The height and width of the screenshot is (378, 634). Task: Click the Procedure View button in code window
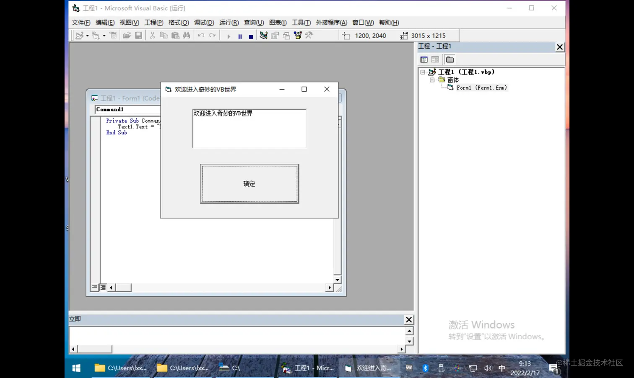(x=95, y=288)
